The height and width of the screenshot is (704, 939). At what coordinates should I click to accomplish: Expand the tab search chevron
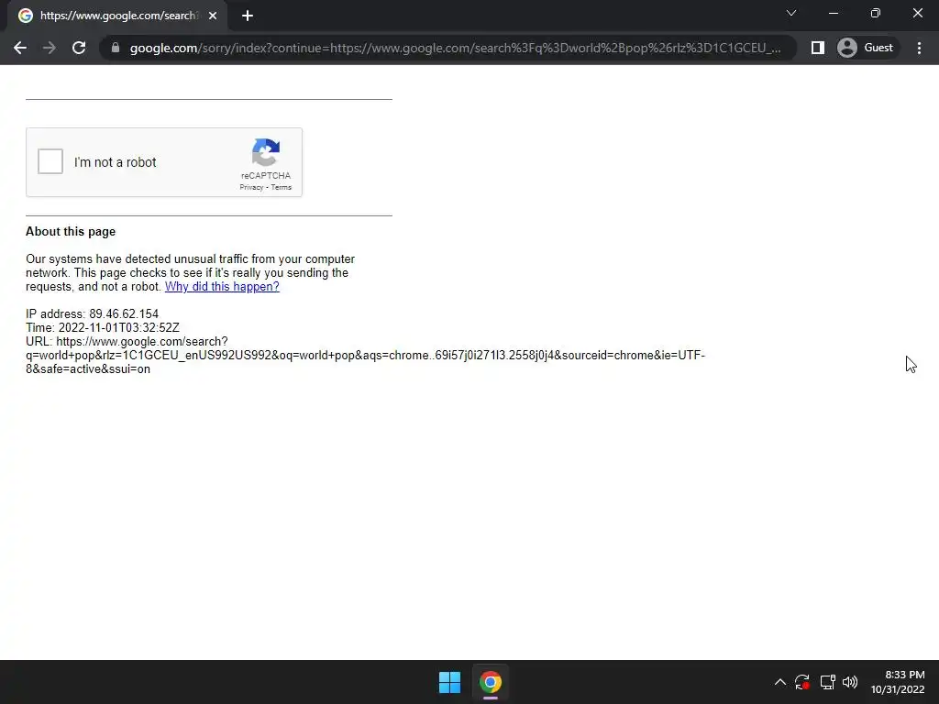click(791, 13)
